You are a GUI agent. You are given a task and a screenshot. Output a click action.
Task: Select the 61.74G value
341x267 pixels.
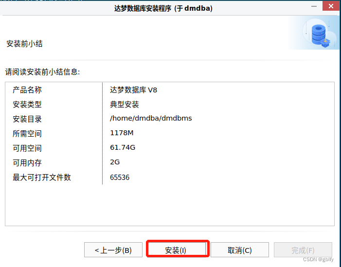click(123, 147)
